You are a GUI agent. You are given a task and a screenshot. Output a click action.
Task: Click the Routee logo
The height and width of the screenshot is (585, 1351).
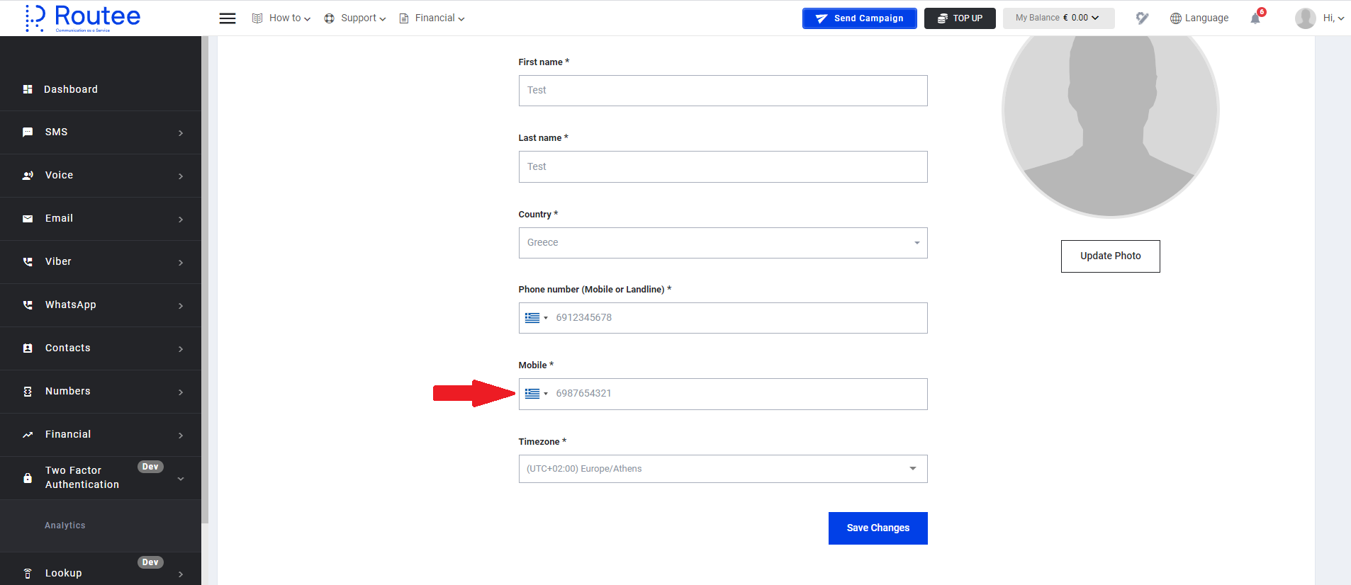click(x=83, y=18)
